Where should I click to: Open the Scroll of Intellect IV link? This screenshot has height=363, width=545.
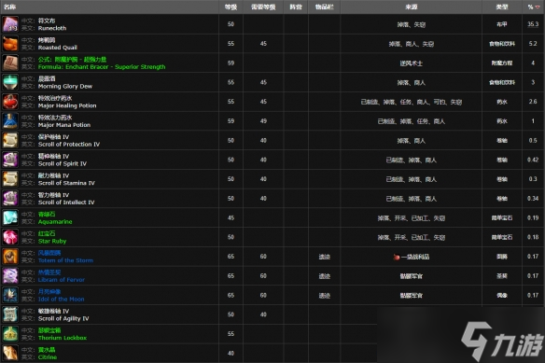pyautogui.click(x=66, y=202)
